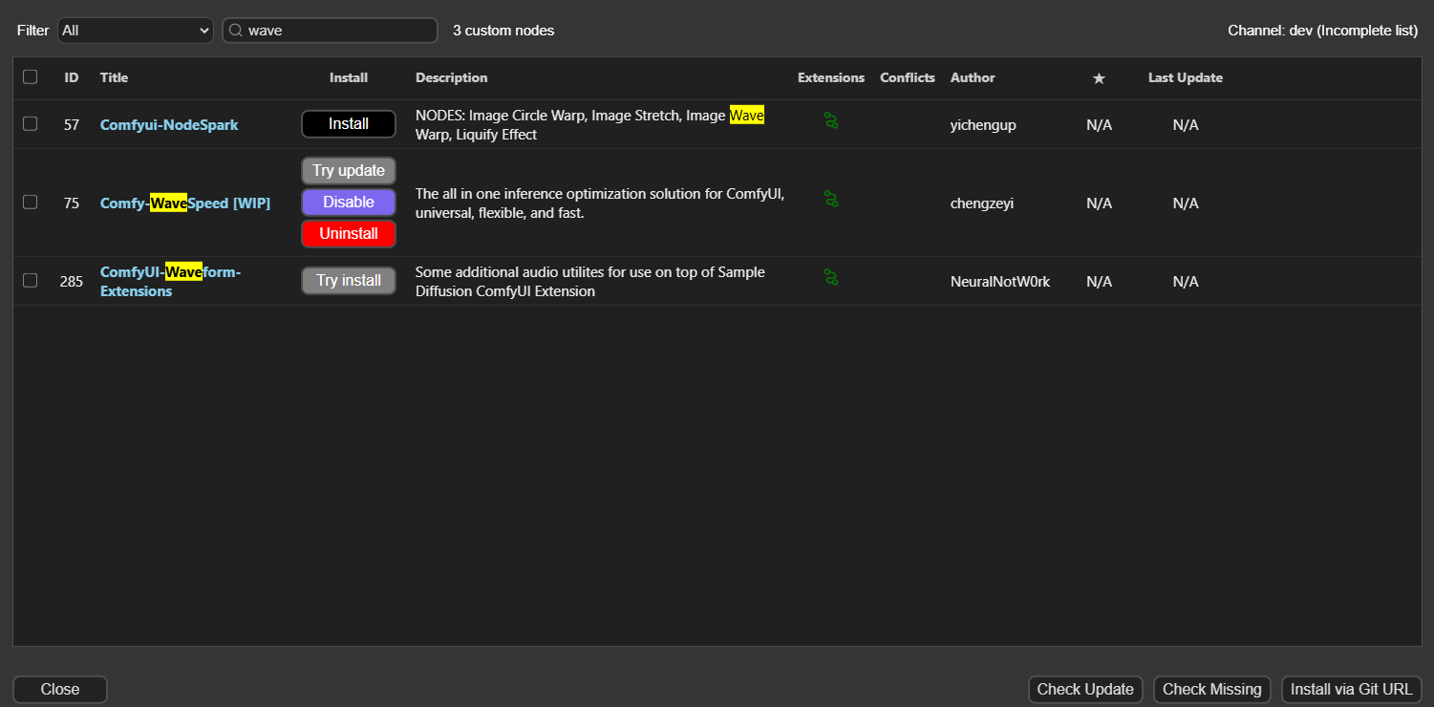Open extensions icon for ComfyUI-Waveform-Extensions row
Image resolution: width=1434 pixels, height=707 pixels.
[831, 277]
